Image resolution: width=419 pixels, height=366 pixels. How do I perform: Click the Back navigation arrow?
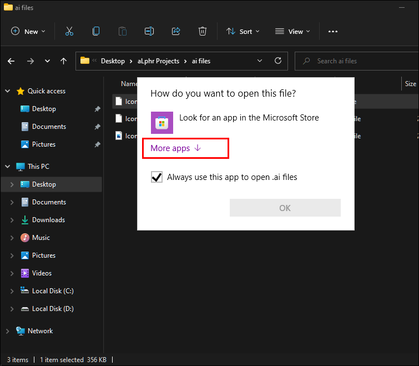pos(12,61)
